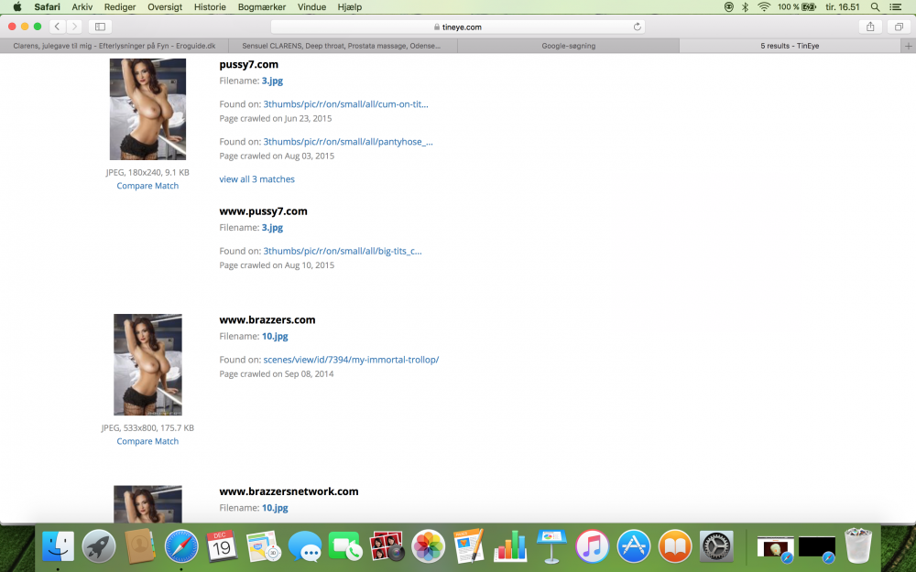
Task: Click the 180x240 result thumbnail
Action: (147, 109)
